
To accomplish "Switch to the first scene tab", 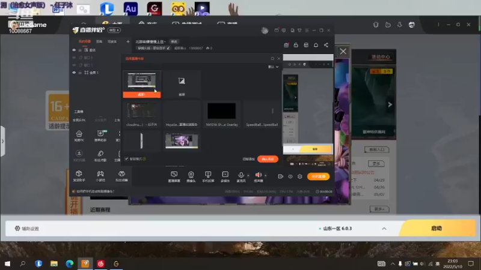I will click(x=85, y=41).
